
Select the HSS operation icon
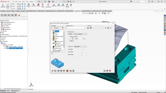tap(71, 5)
